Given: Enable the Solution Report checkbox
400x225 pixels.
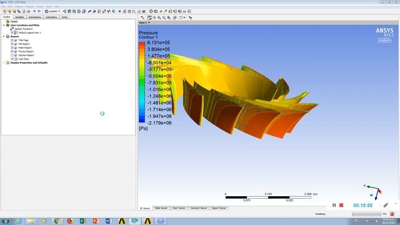Looking at the screenshot, I should 12,55.
